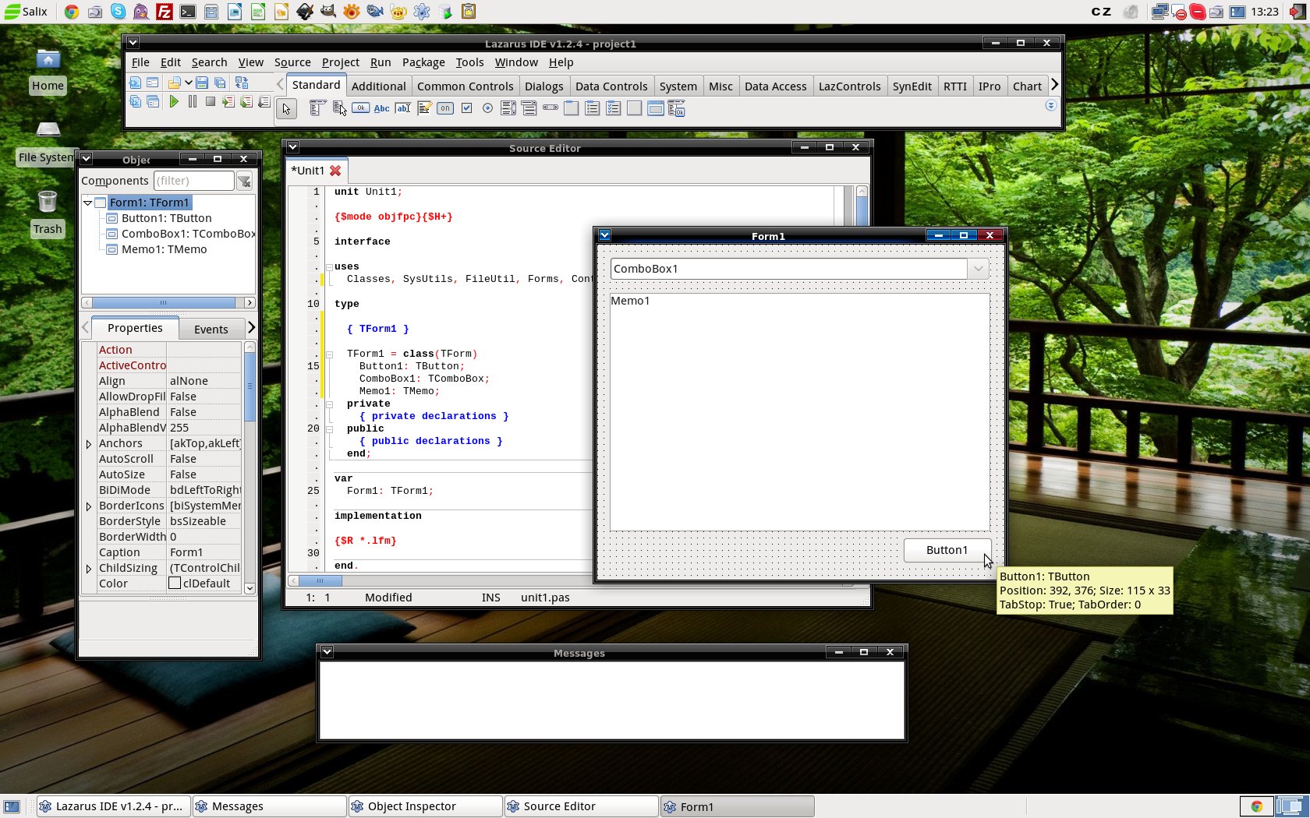Select the TActionList component in the palette
Image resolution: width=1310 pixels, height=818 pixels.
point(677,108)
